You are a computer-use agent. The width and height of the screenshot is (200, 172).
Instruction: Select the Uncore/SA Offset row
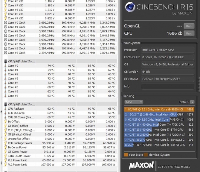pyautogui.click(x=59, y=139)
